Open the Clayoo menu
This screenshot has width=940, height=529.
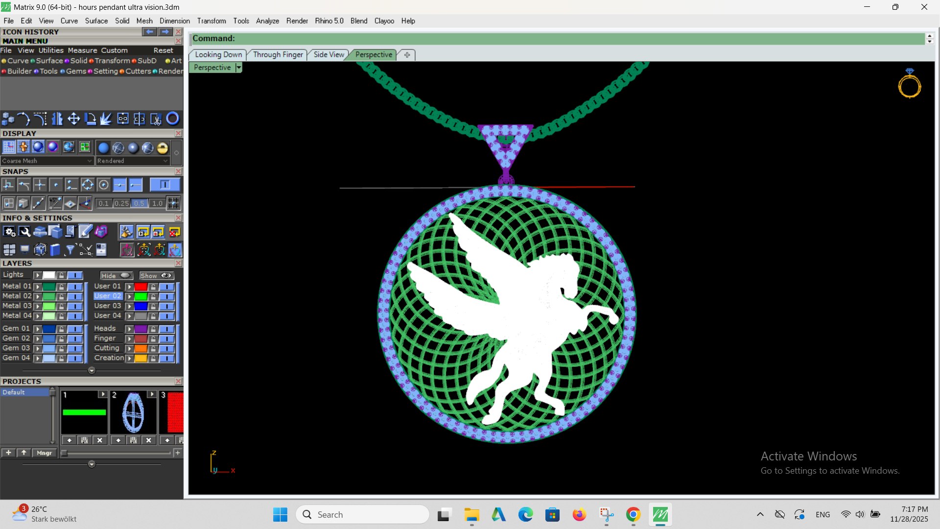pyautogui.click(x=384, y=21)
